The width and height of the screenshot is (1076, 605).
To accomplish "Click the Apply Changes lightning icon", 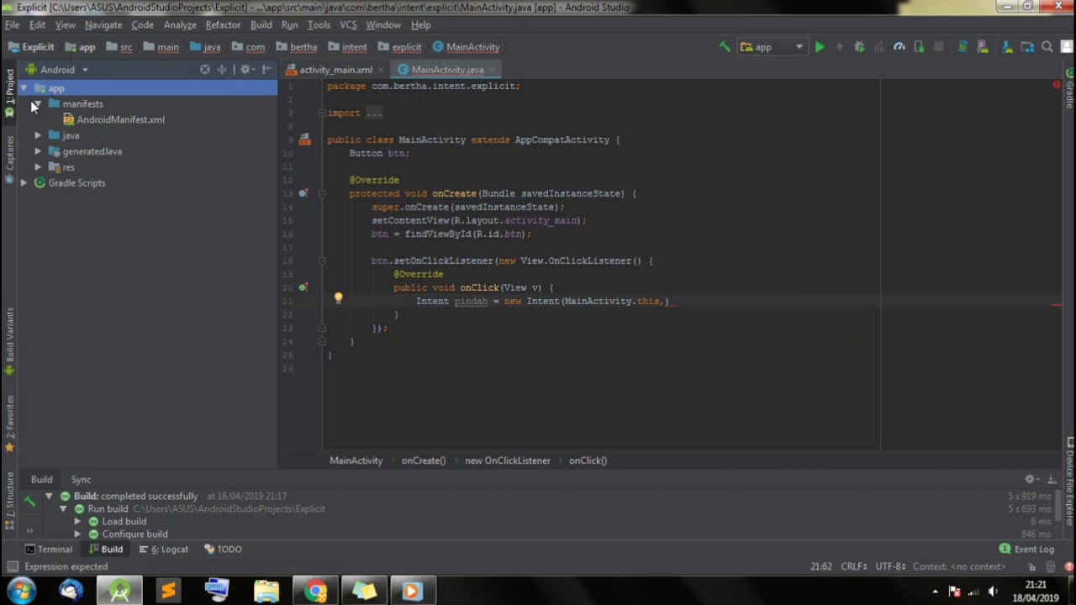I will (839, 47).
